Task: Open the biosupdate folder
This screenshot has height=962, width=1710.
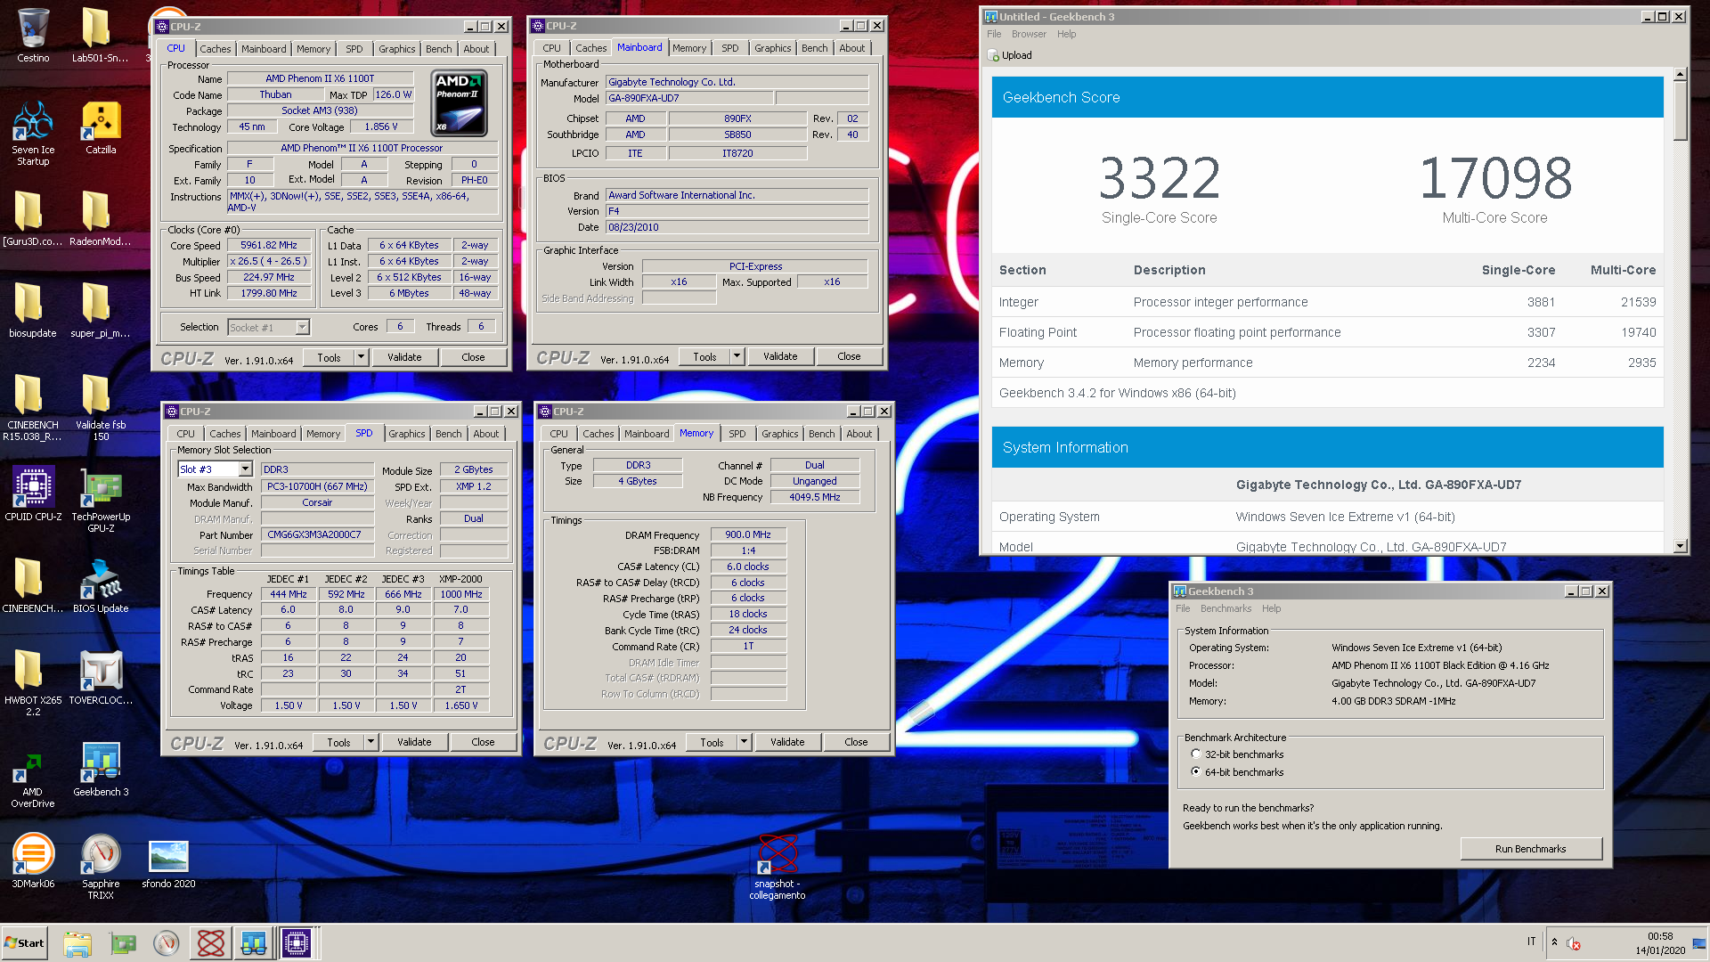Action: tap(33, 311)
